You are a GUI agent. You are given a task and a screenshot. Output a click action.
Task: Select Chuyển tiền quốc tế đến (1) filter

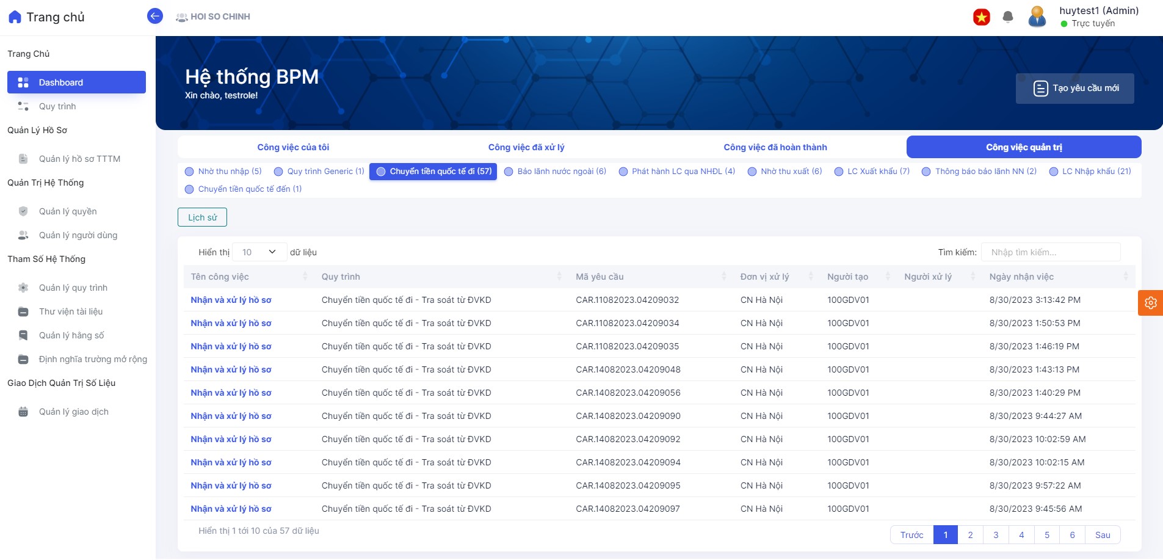pos(243,189)
